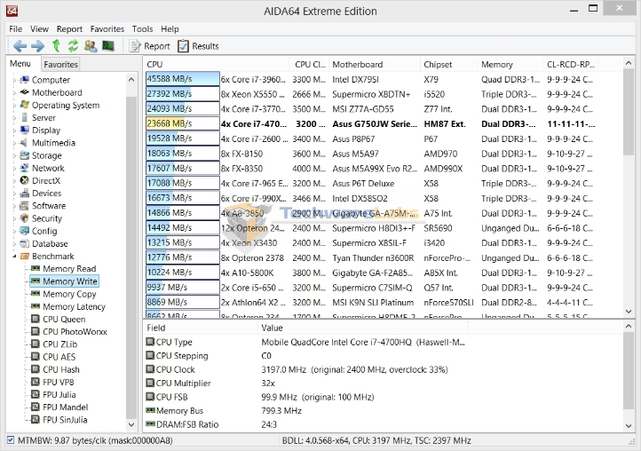
Task: Expand the Storage tree node
Action: pos(14,155)
